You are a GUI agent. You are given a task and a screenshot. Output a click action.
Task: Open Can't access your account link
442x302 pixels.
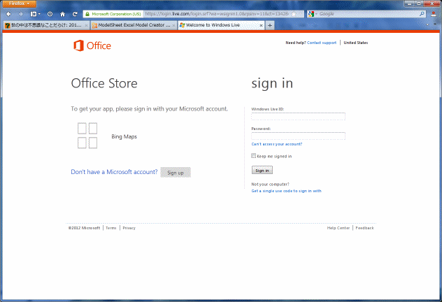point(276,144)
